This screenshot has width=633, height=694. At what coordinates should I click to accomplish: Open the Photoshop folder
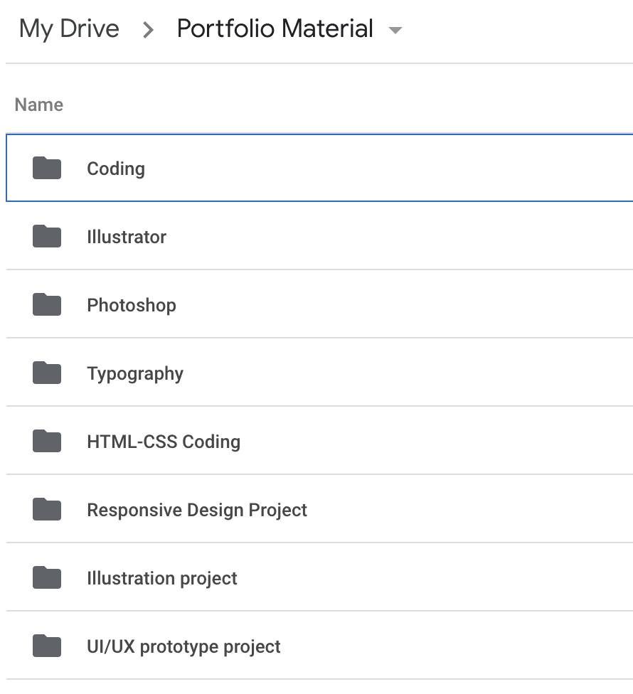click(131, 304)
